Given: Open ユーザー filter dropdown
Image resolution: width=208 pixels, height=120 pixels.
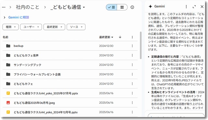Looking at the screenshot, I should point(31,27).
